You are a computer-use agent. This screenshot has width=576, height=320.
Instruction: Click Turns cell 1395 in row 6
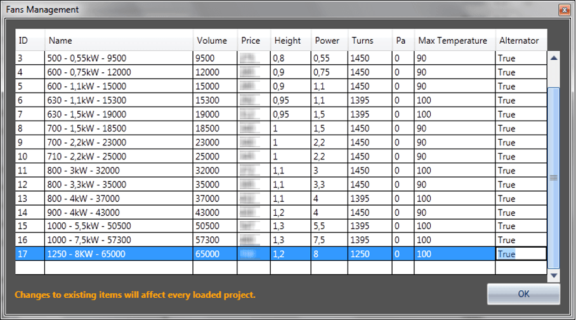[x=370, y=100]
